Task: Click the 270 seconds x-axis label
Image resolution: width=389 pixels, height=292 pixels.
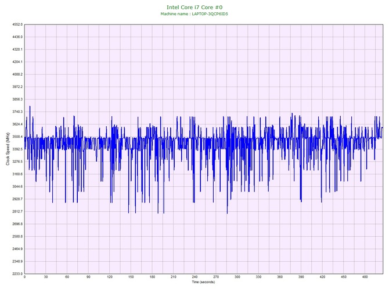Action: tap(216, 277)
